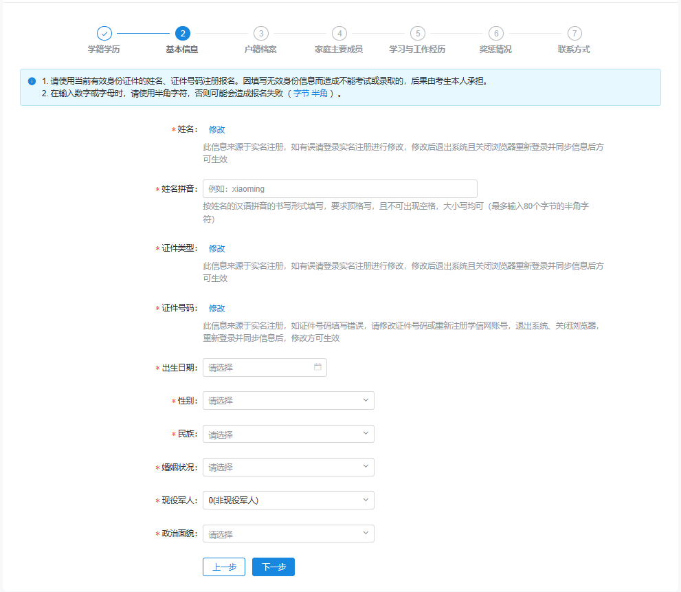
Task: Click step 3 circle for 户籍档案
Action: 261,34
